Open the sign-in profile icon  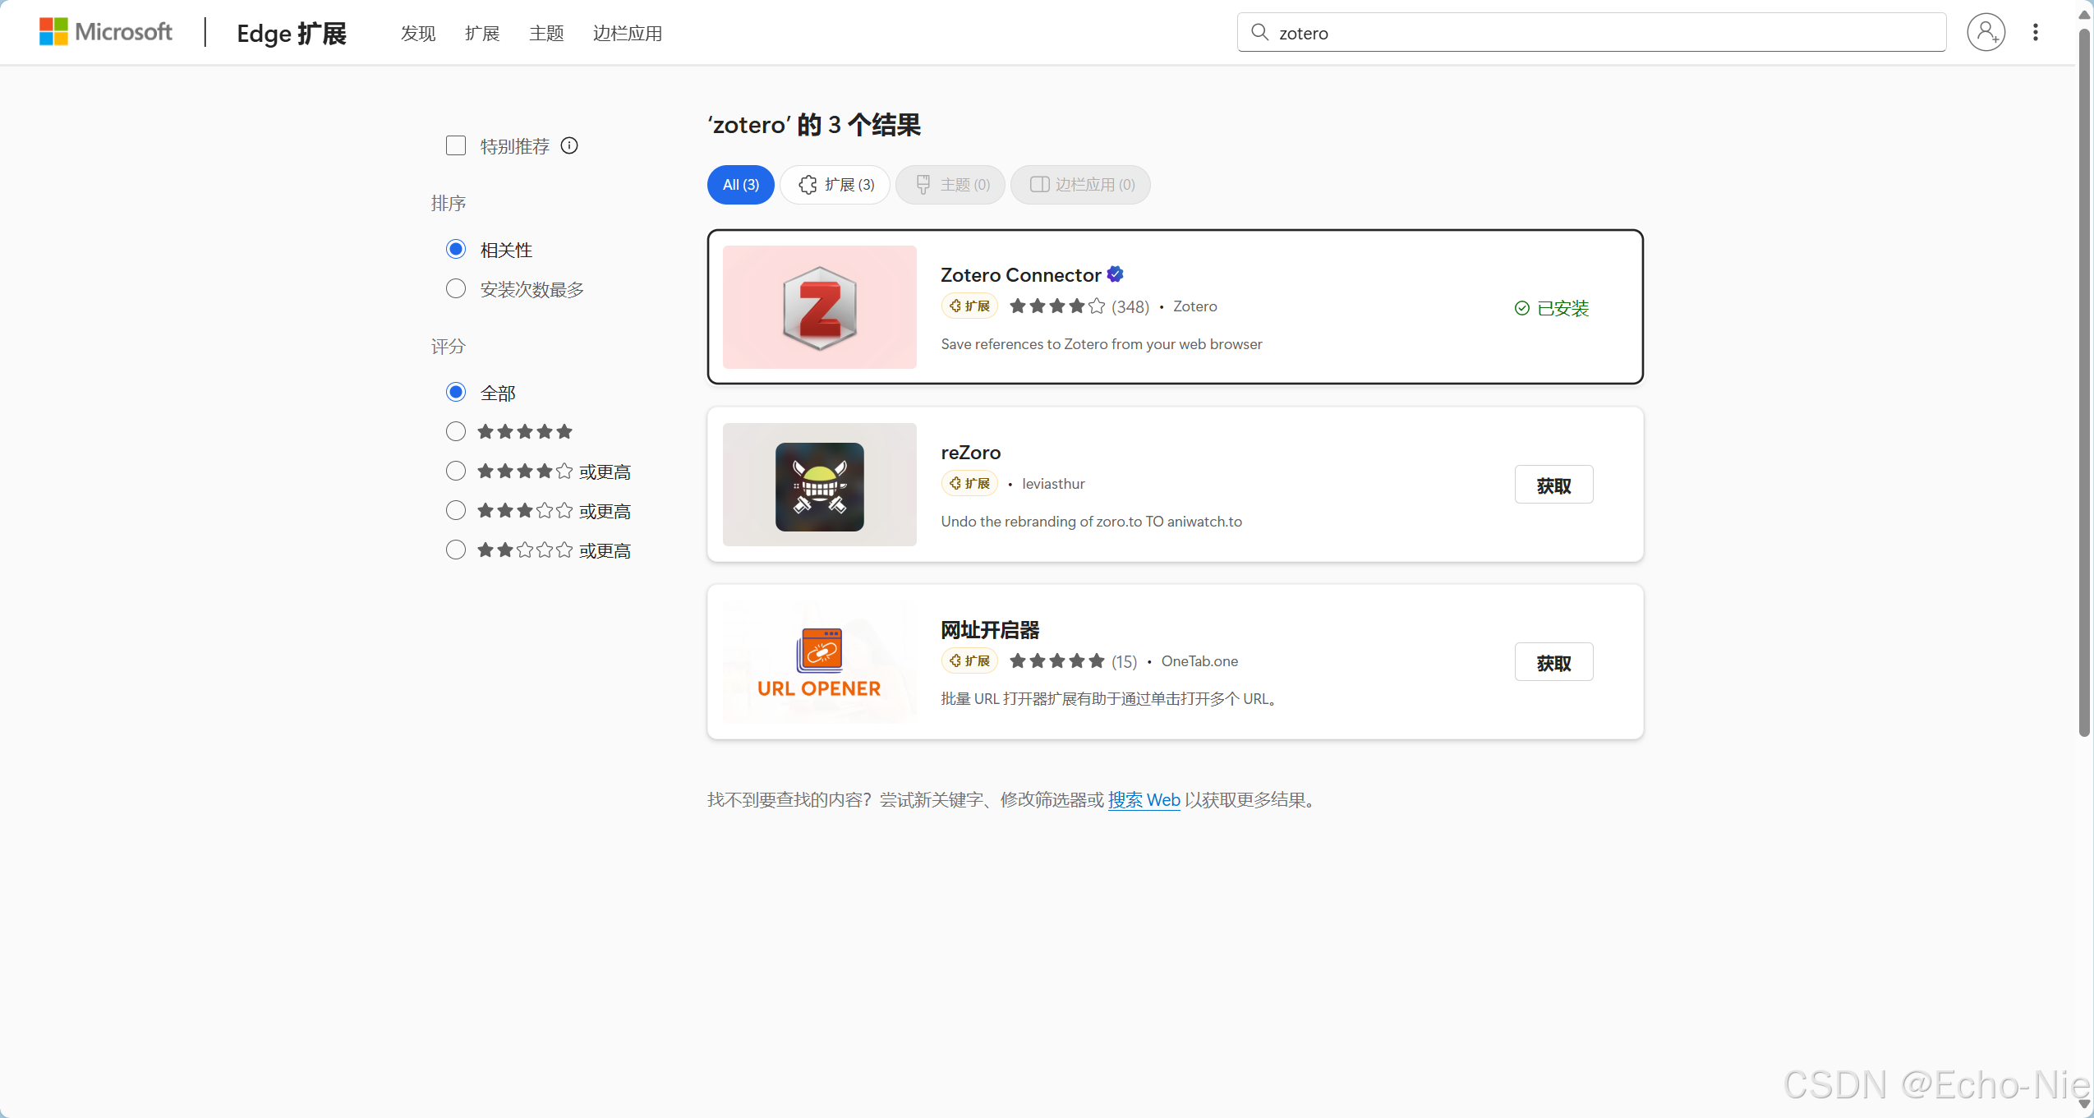coord(1985,32)
